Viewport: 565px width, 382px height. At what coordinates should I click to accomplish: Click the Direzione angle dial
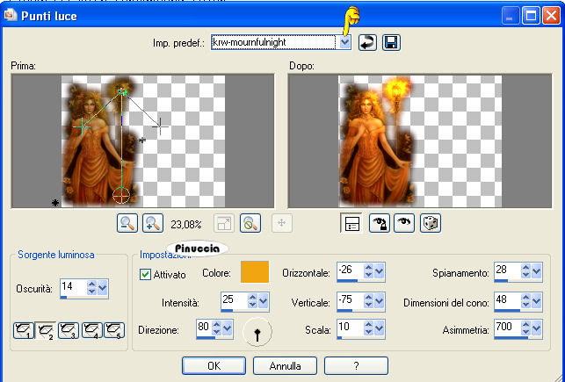tap(257, 332)
